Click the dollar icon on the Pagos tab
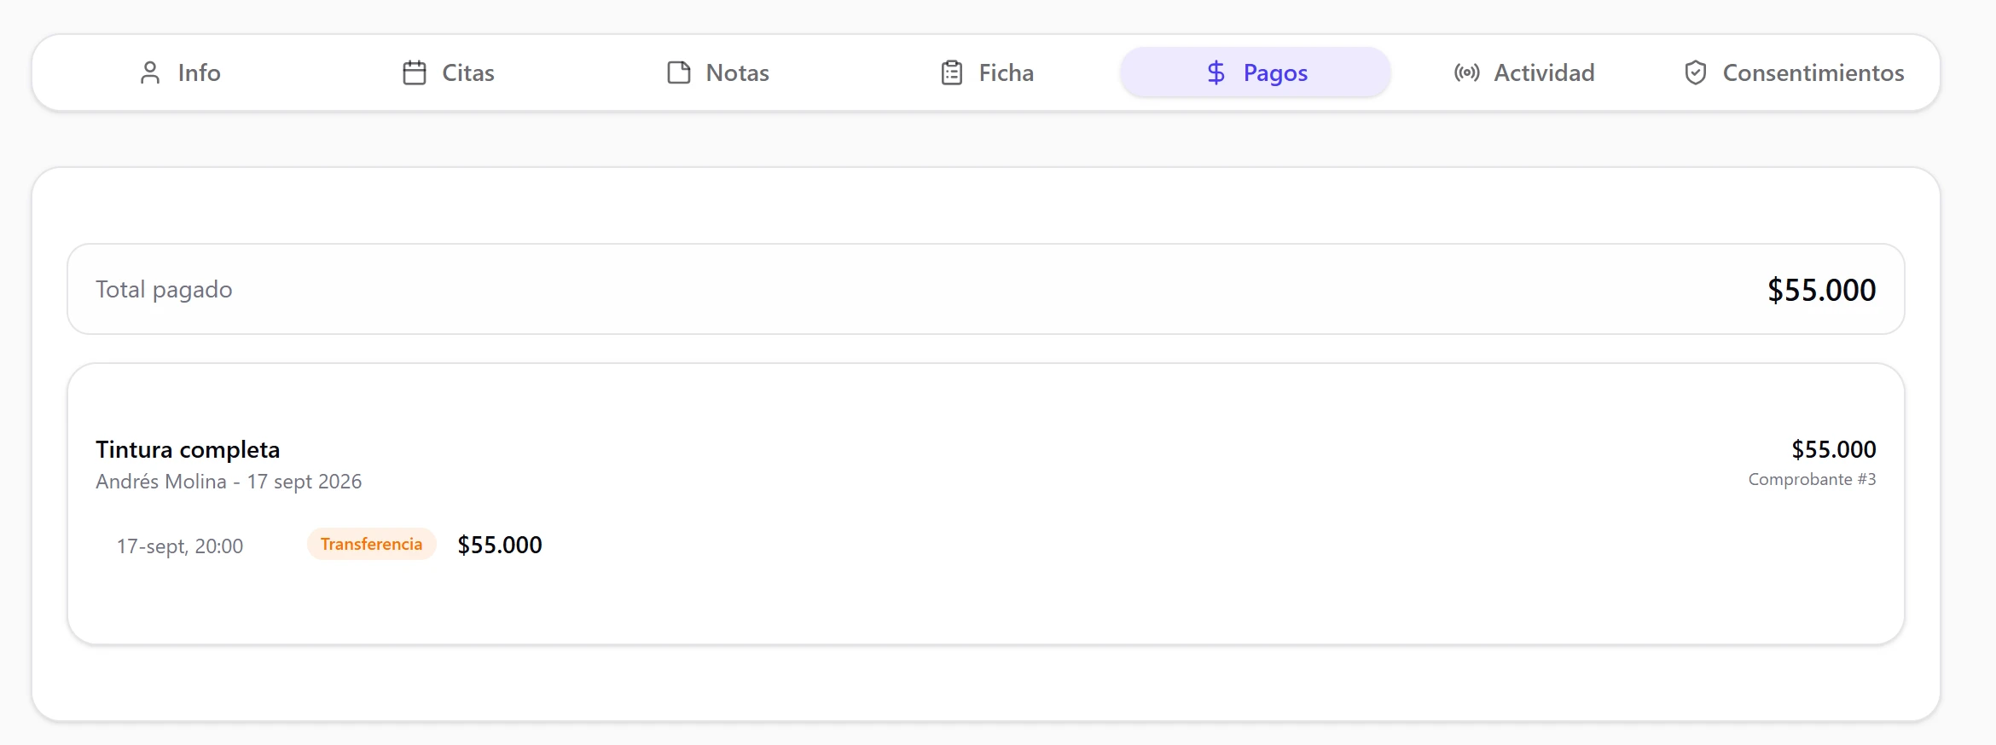The height and width of the screenshot is (745, 1996). [1216, 72]
